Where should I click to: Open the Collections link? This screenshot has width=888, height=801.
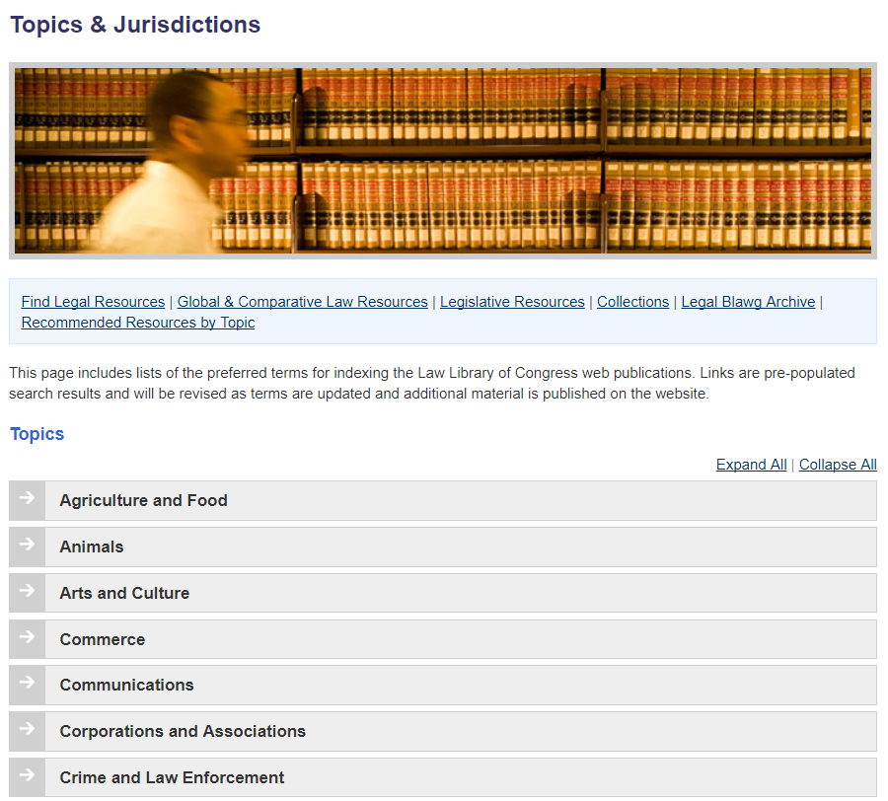632,302
